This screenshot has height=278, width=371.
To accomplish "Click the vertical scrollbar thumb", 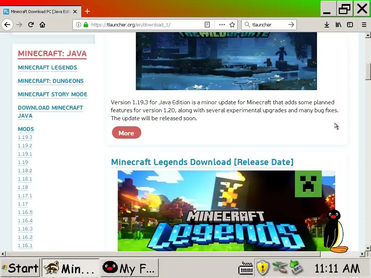I will (368, 72).
